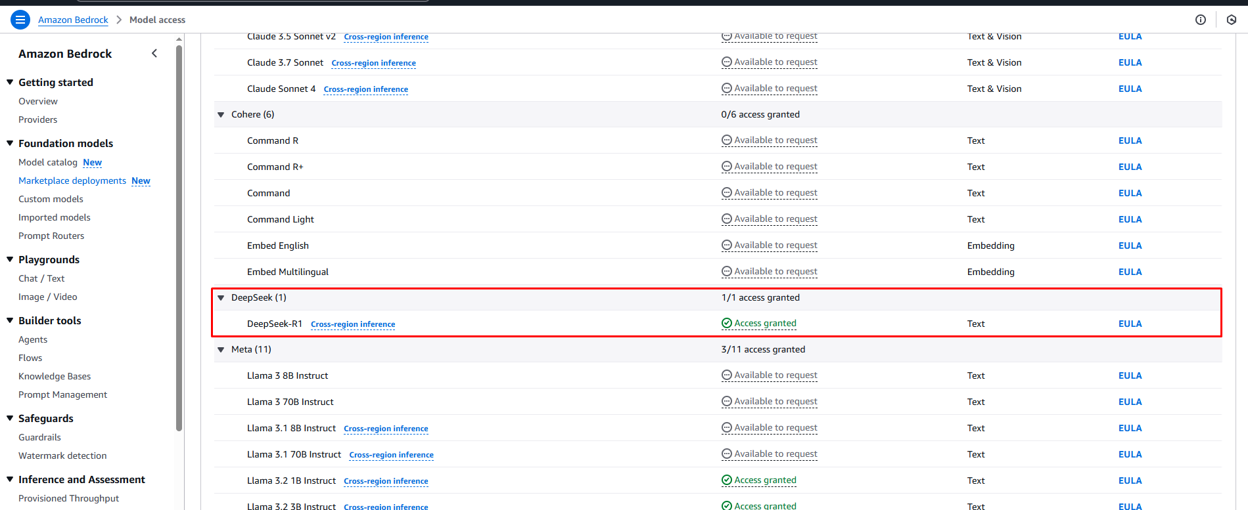Screen dimensions: 1248x510
Task: Open Prompt Management
Action: pyautogui.click(x=62, y=394)
